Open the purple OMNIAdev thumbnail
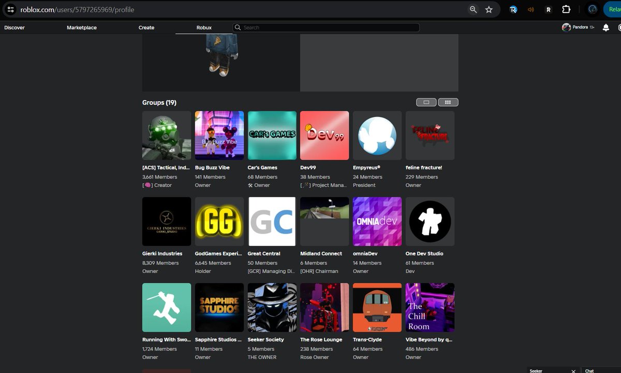Screen dimensions: 621x373 click(377, 221)
